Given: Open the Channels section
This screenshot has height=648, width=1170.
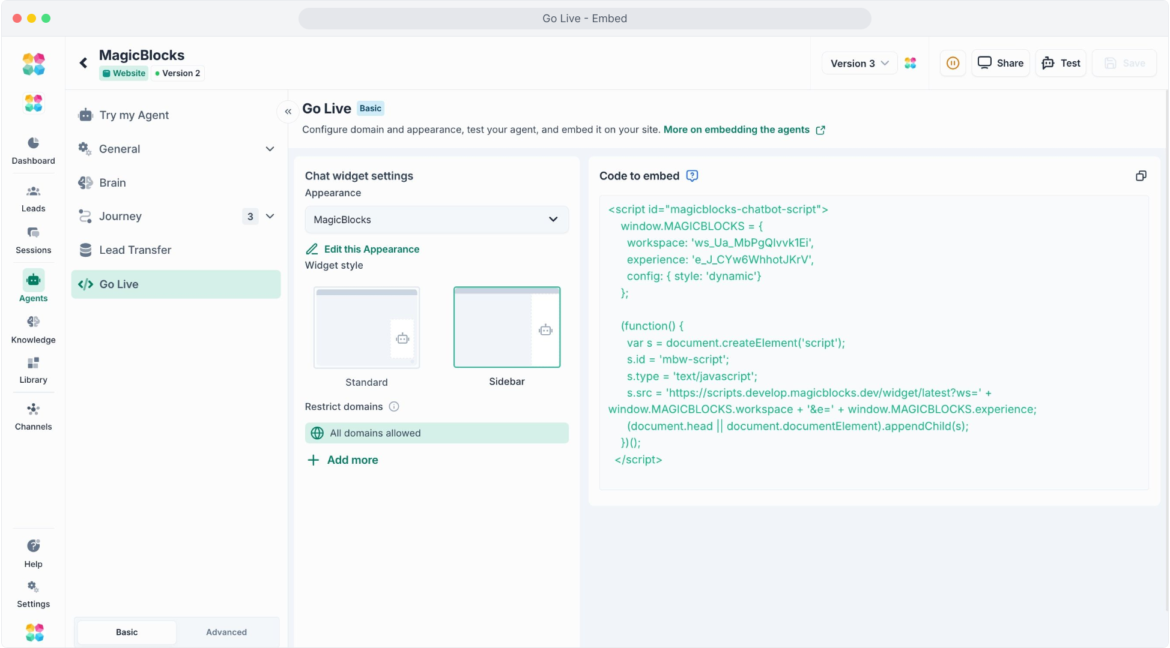Looking at the screenshot, I should (34, 416).
